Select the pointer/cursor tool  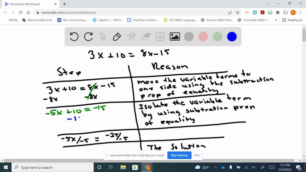[102, 36]
